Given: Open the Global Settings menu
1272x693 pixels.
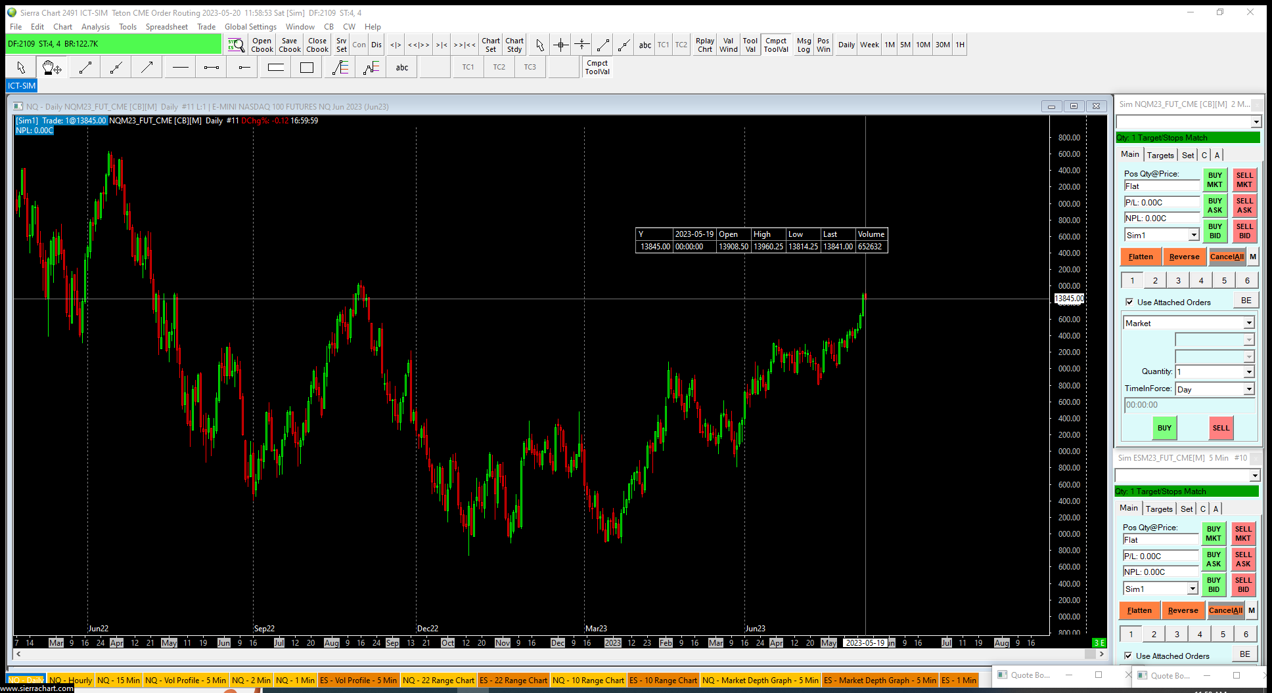Looking at the screenshot, I should pyautogui.click(x=250, y=27).
